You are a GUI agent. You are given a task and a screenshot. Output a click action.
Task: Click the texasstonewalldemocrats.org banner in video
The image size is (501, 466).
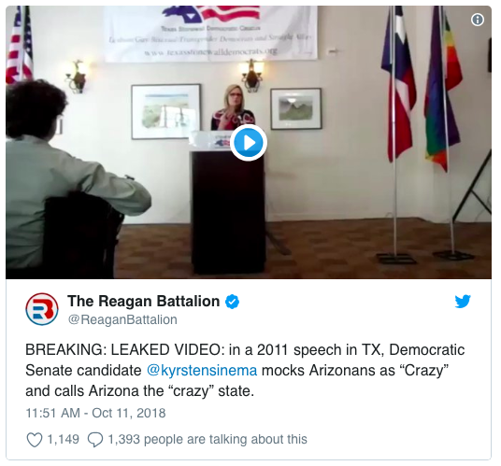(x=210, y=32)
